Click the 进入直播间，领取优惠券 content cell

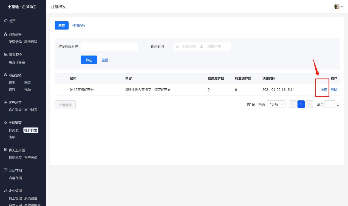tap(148, 90)
